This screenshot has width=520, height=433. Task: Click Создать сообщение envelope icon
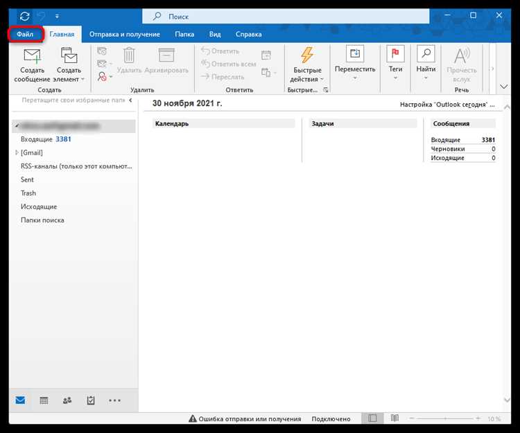tap(32, 56)
